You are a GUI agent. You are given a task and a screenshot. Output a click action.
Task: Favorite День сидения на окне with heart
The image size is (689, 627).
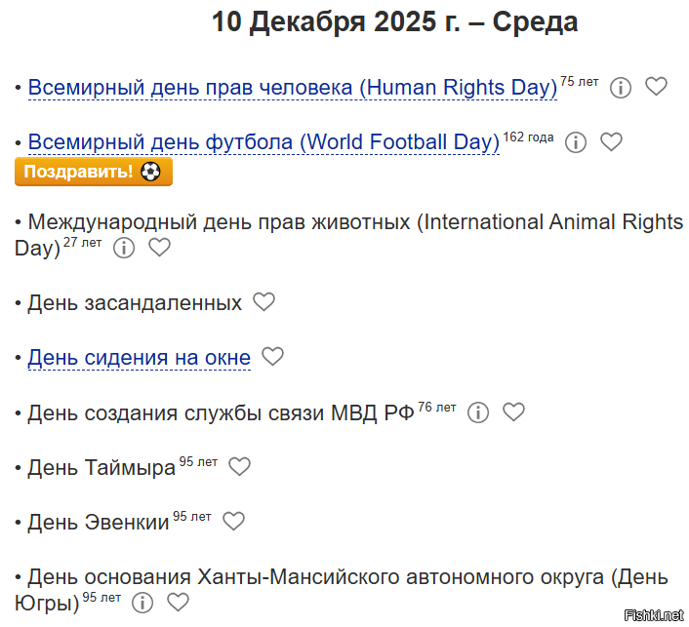[x=272, y=357]
